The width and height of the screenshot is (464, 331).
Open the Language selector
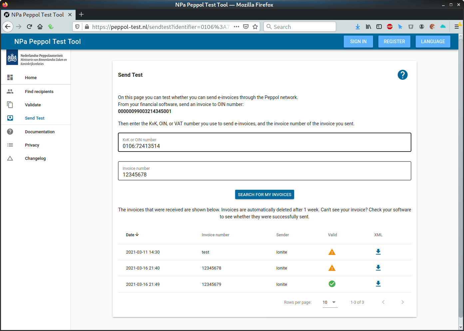(x=433, y=42)
